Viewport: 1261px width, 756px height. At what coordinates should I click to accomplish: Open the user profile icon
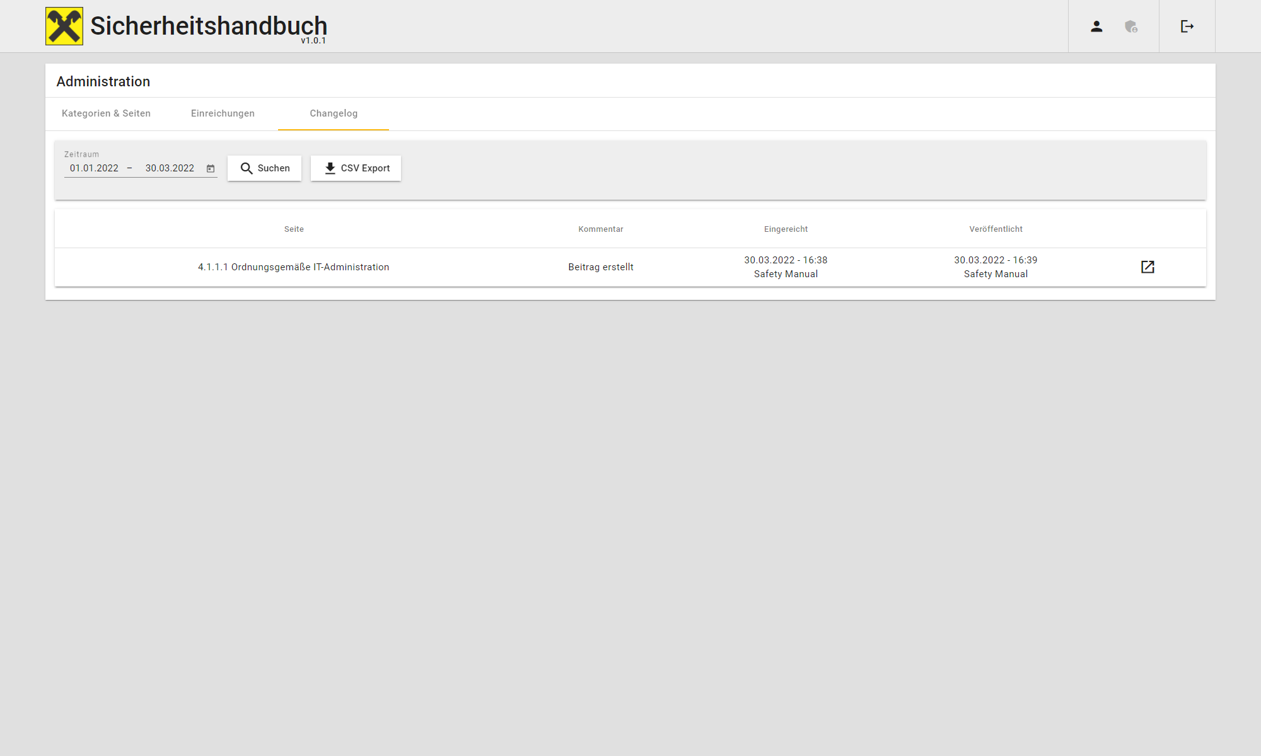(x=1096, y=26)
